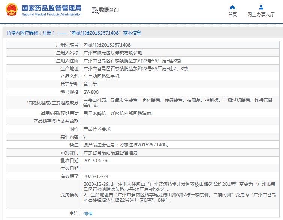The image size is (283, 220).
Task: Click the 产品技术要求 attachment entry
Action: [x=97, y=129]
